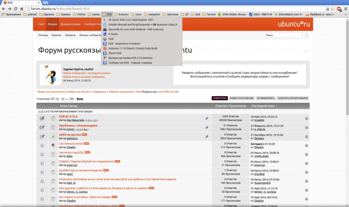Open the Chrome menu button
This screenshot has height=207, width=349.
[x=346, y=9]
